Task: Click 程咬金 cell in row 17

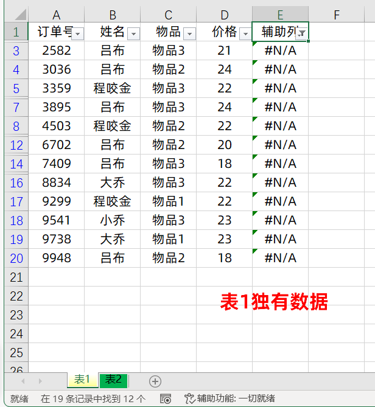Action: 113,201
